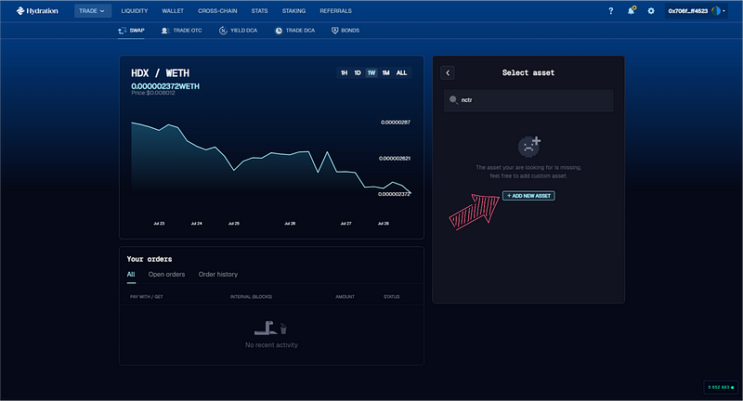Set chart range to ALL
This screenshot has height=401, width=743.
coord(401,73)
